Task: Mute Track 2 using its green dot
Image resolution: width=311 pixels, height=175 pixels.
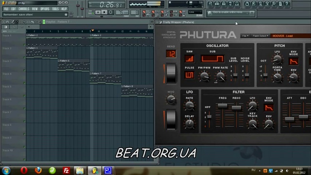Action: [24, 57]
